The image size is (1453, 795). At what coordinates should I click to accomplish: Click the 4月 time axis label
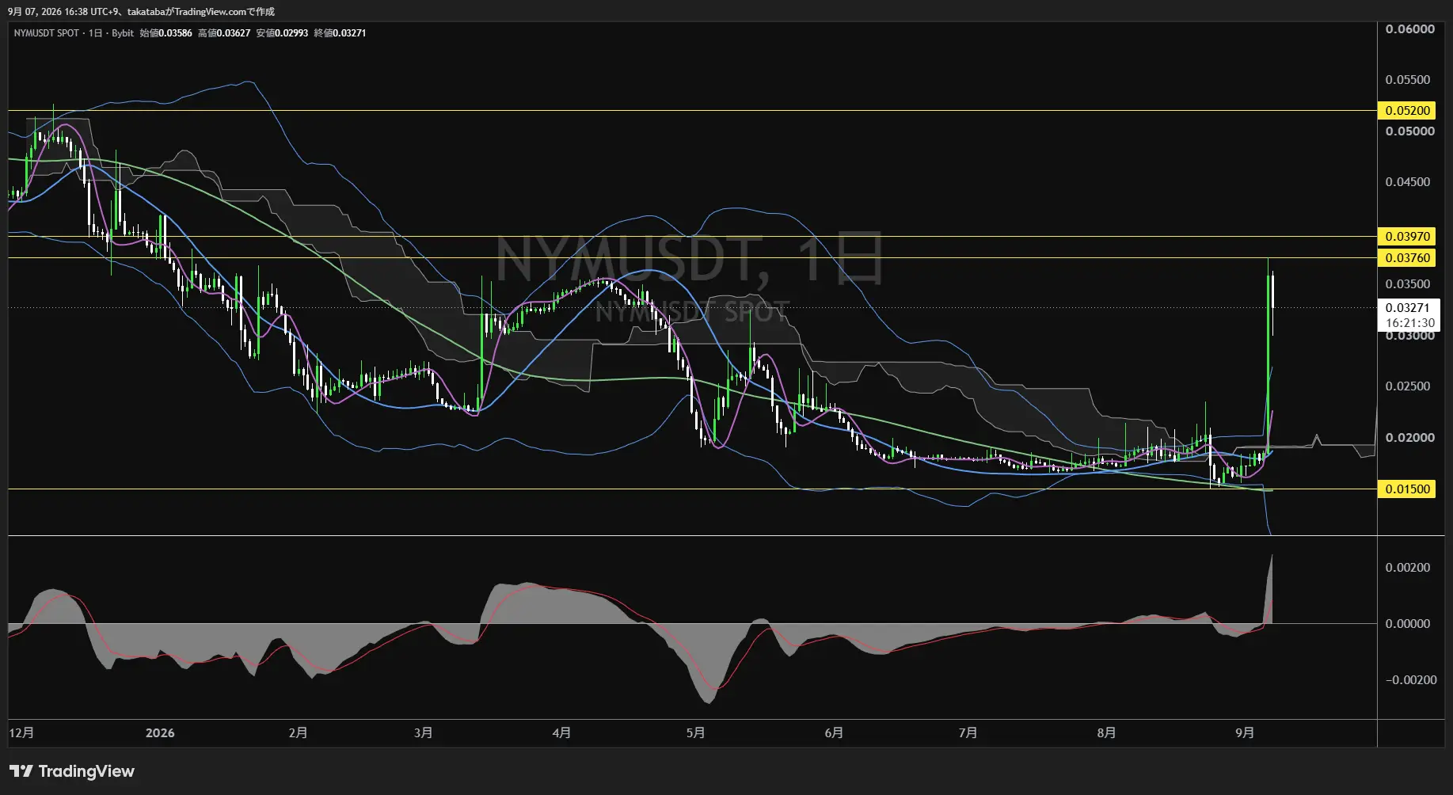[561, 733]
